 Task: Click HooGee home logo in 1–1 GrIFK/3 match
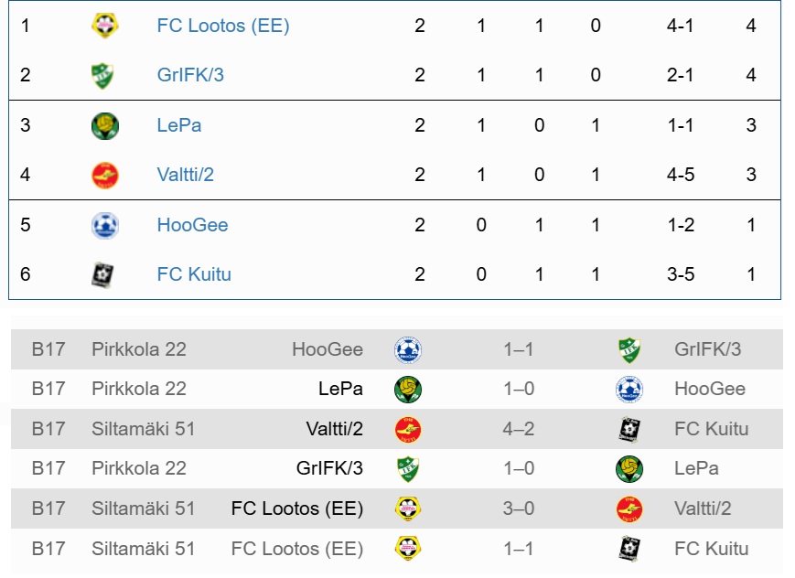coord(408,349)
